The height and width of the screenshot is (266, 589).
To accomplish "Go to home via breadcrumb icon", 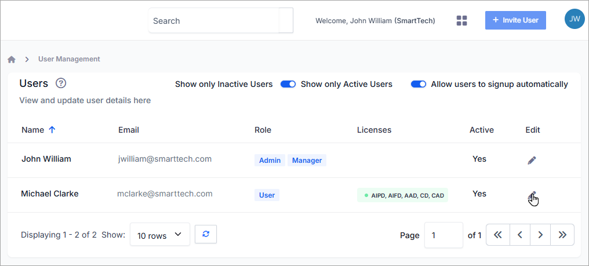I will point(12,59).
